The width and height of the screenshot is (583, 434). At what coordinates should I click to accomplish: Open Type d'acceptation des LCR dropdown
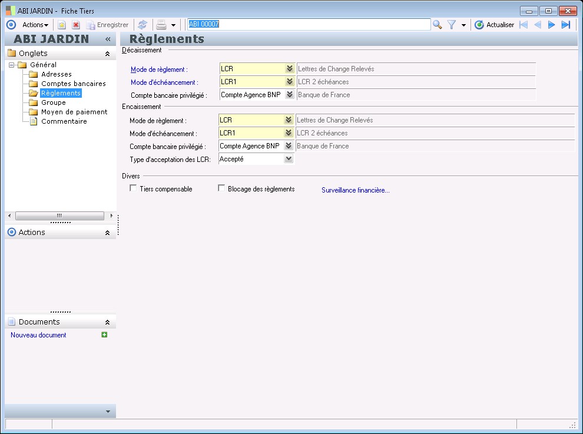click(289, 159)
